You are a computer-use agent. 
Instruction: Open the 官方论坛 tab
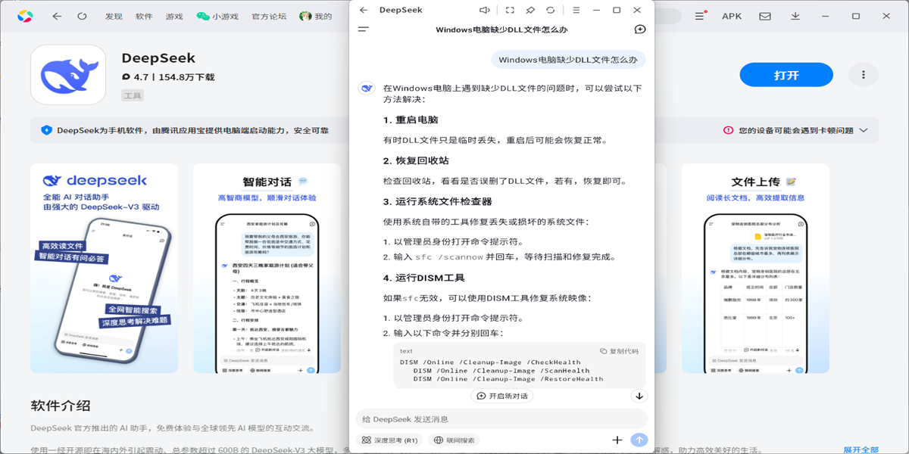(x=269, y=16)
